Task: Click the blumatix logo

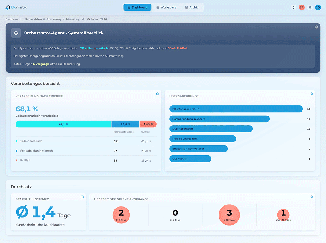Action: pyautogui.click(x=16, y=8)
